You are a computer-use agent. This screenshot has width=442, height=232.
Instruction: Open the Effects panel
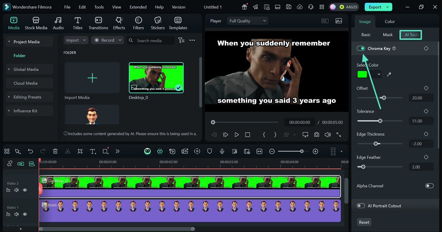[119, 23]
